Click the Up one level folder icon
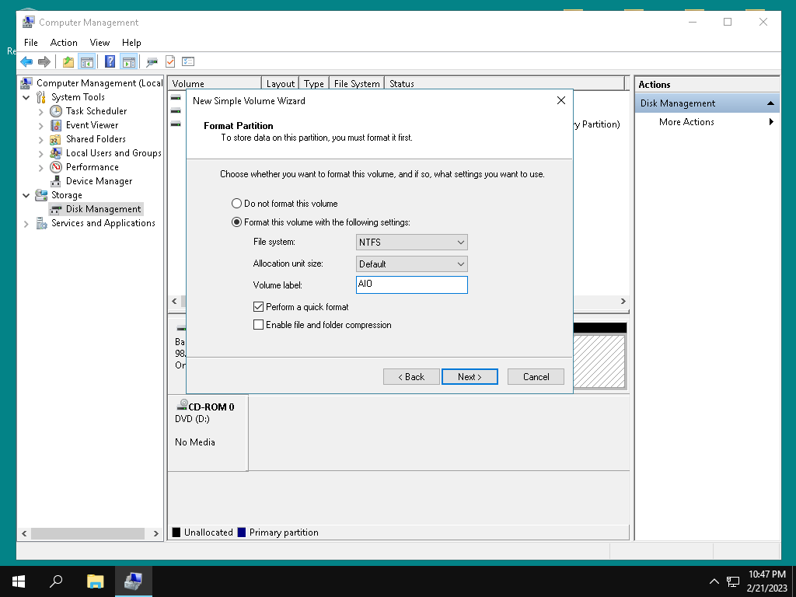The image size is (796, 597). (68, 62)
